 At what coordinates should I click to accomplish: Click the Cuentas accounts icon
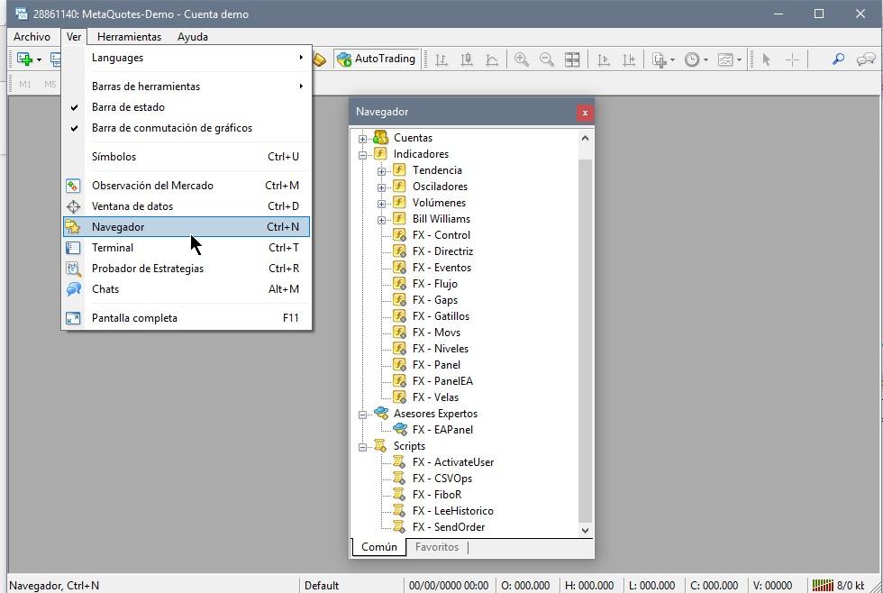click(x=380, y=137)
